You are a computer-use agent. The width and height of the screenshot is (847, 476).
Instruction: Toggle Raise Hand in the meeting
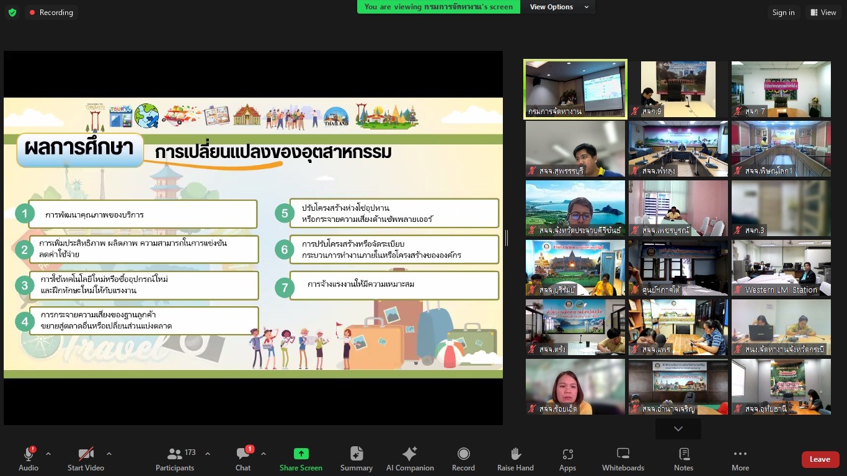[515, 459]
